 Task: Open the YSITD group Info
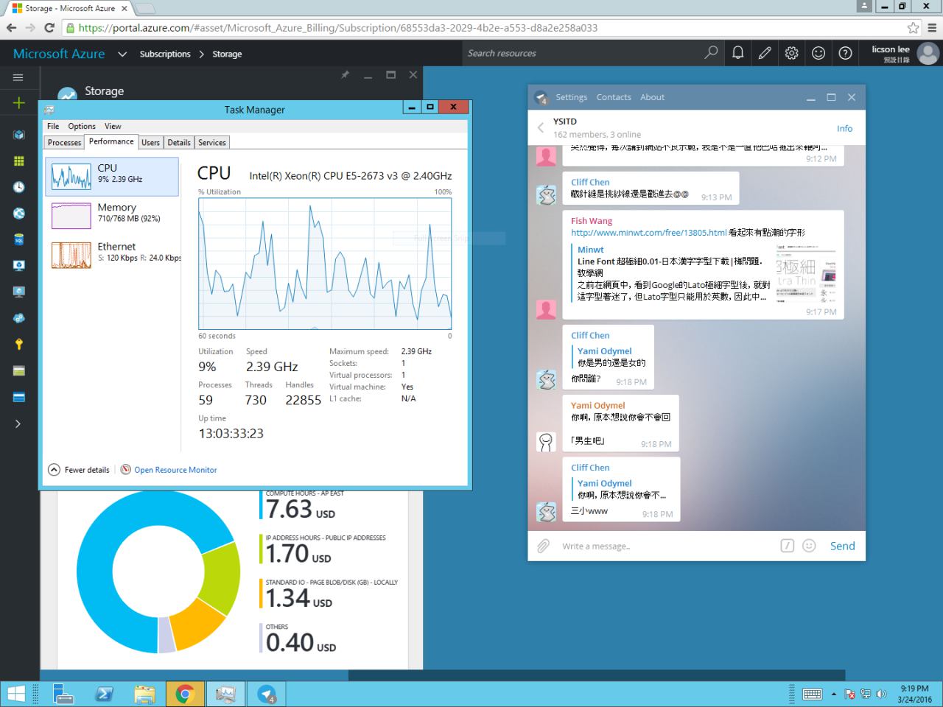pyautogui.click(x=844, y=128)
